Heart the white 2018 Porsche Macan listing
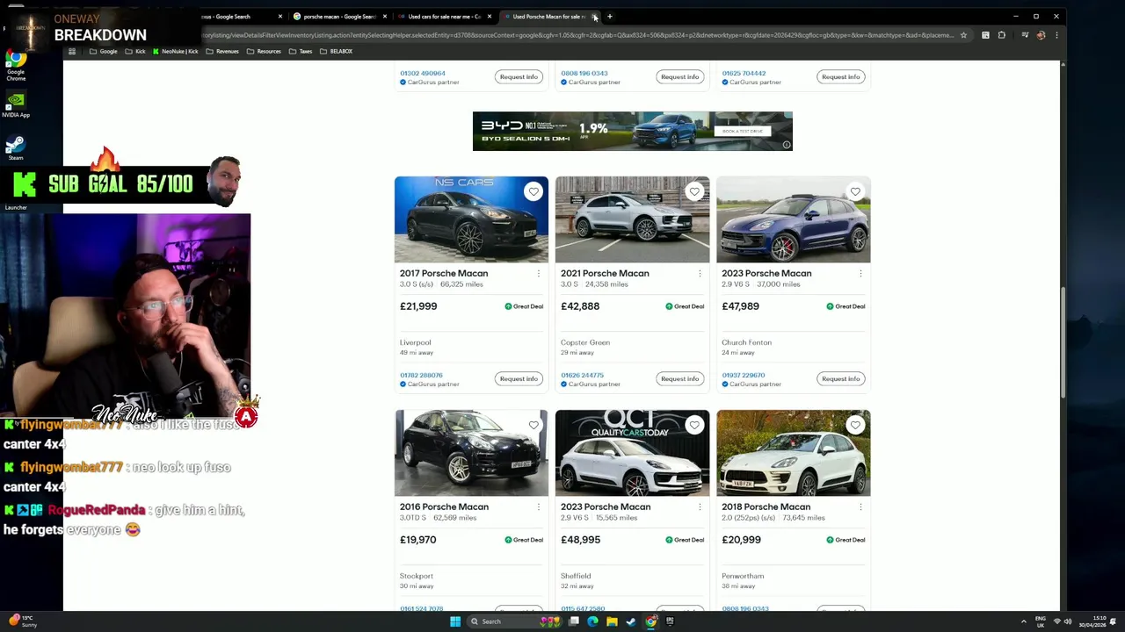 855,425
